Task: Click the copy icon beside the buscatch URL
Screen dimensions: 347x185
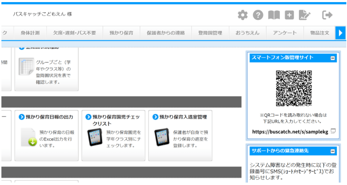Action: point(333,131)
